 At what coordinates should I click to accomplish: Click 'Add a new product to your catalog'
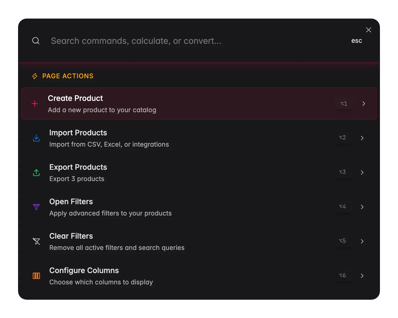coord(102,110)
